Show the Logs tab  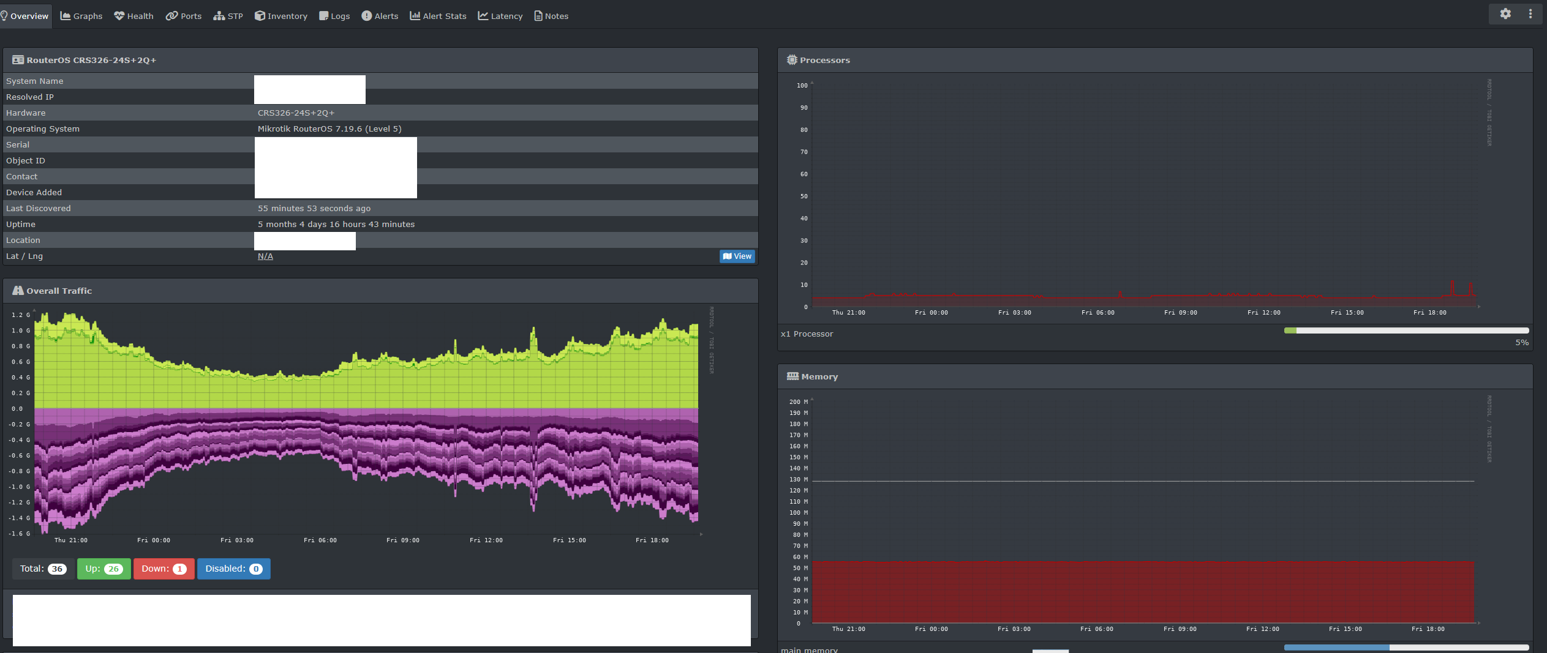point(334,16)
